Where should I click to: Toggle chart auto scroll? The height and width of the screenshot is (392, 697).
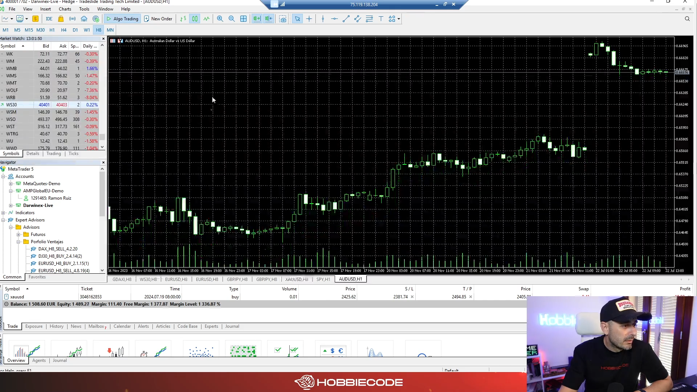[257, 19]
